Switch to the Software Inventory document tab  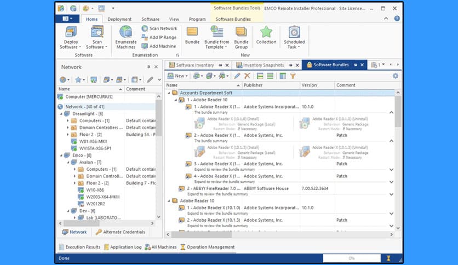tap(195, 65)
